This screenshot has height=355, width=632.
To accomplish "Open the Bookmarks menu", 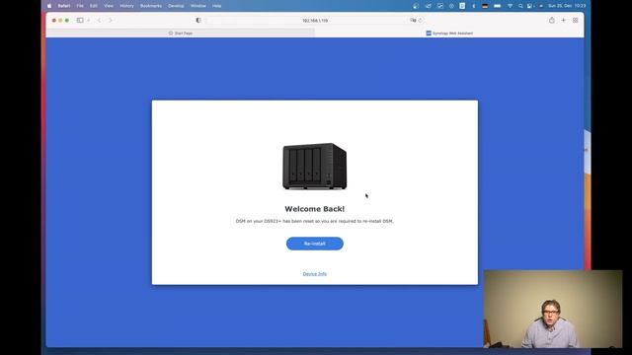I will point(151,6).
